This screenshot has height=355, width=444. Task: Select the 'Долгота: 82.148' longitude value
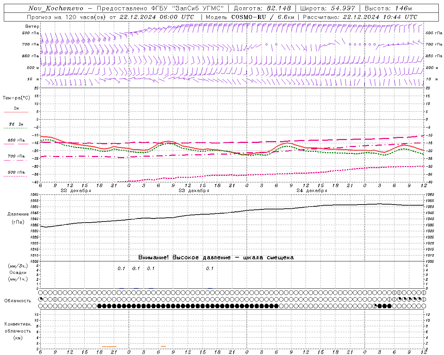262,8
